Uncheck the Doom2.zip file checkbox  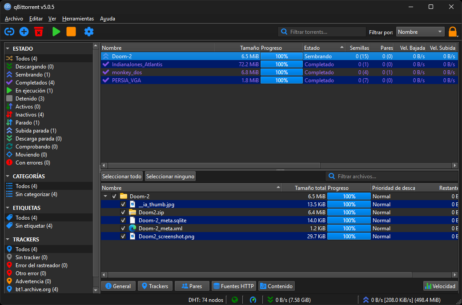pos(123,213)
